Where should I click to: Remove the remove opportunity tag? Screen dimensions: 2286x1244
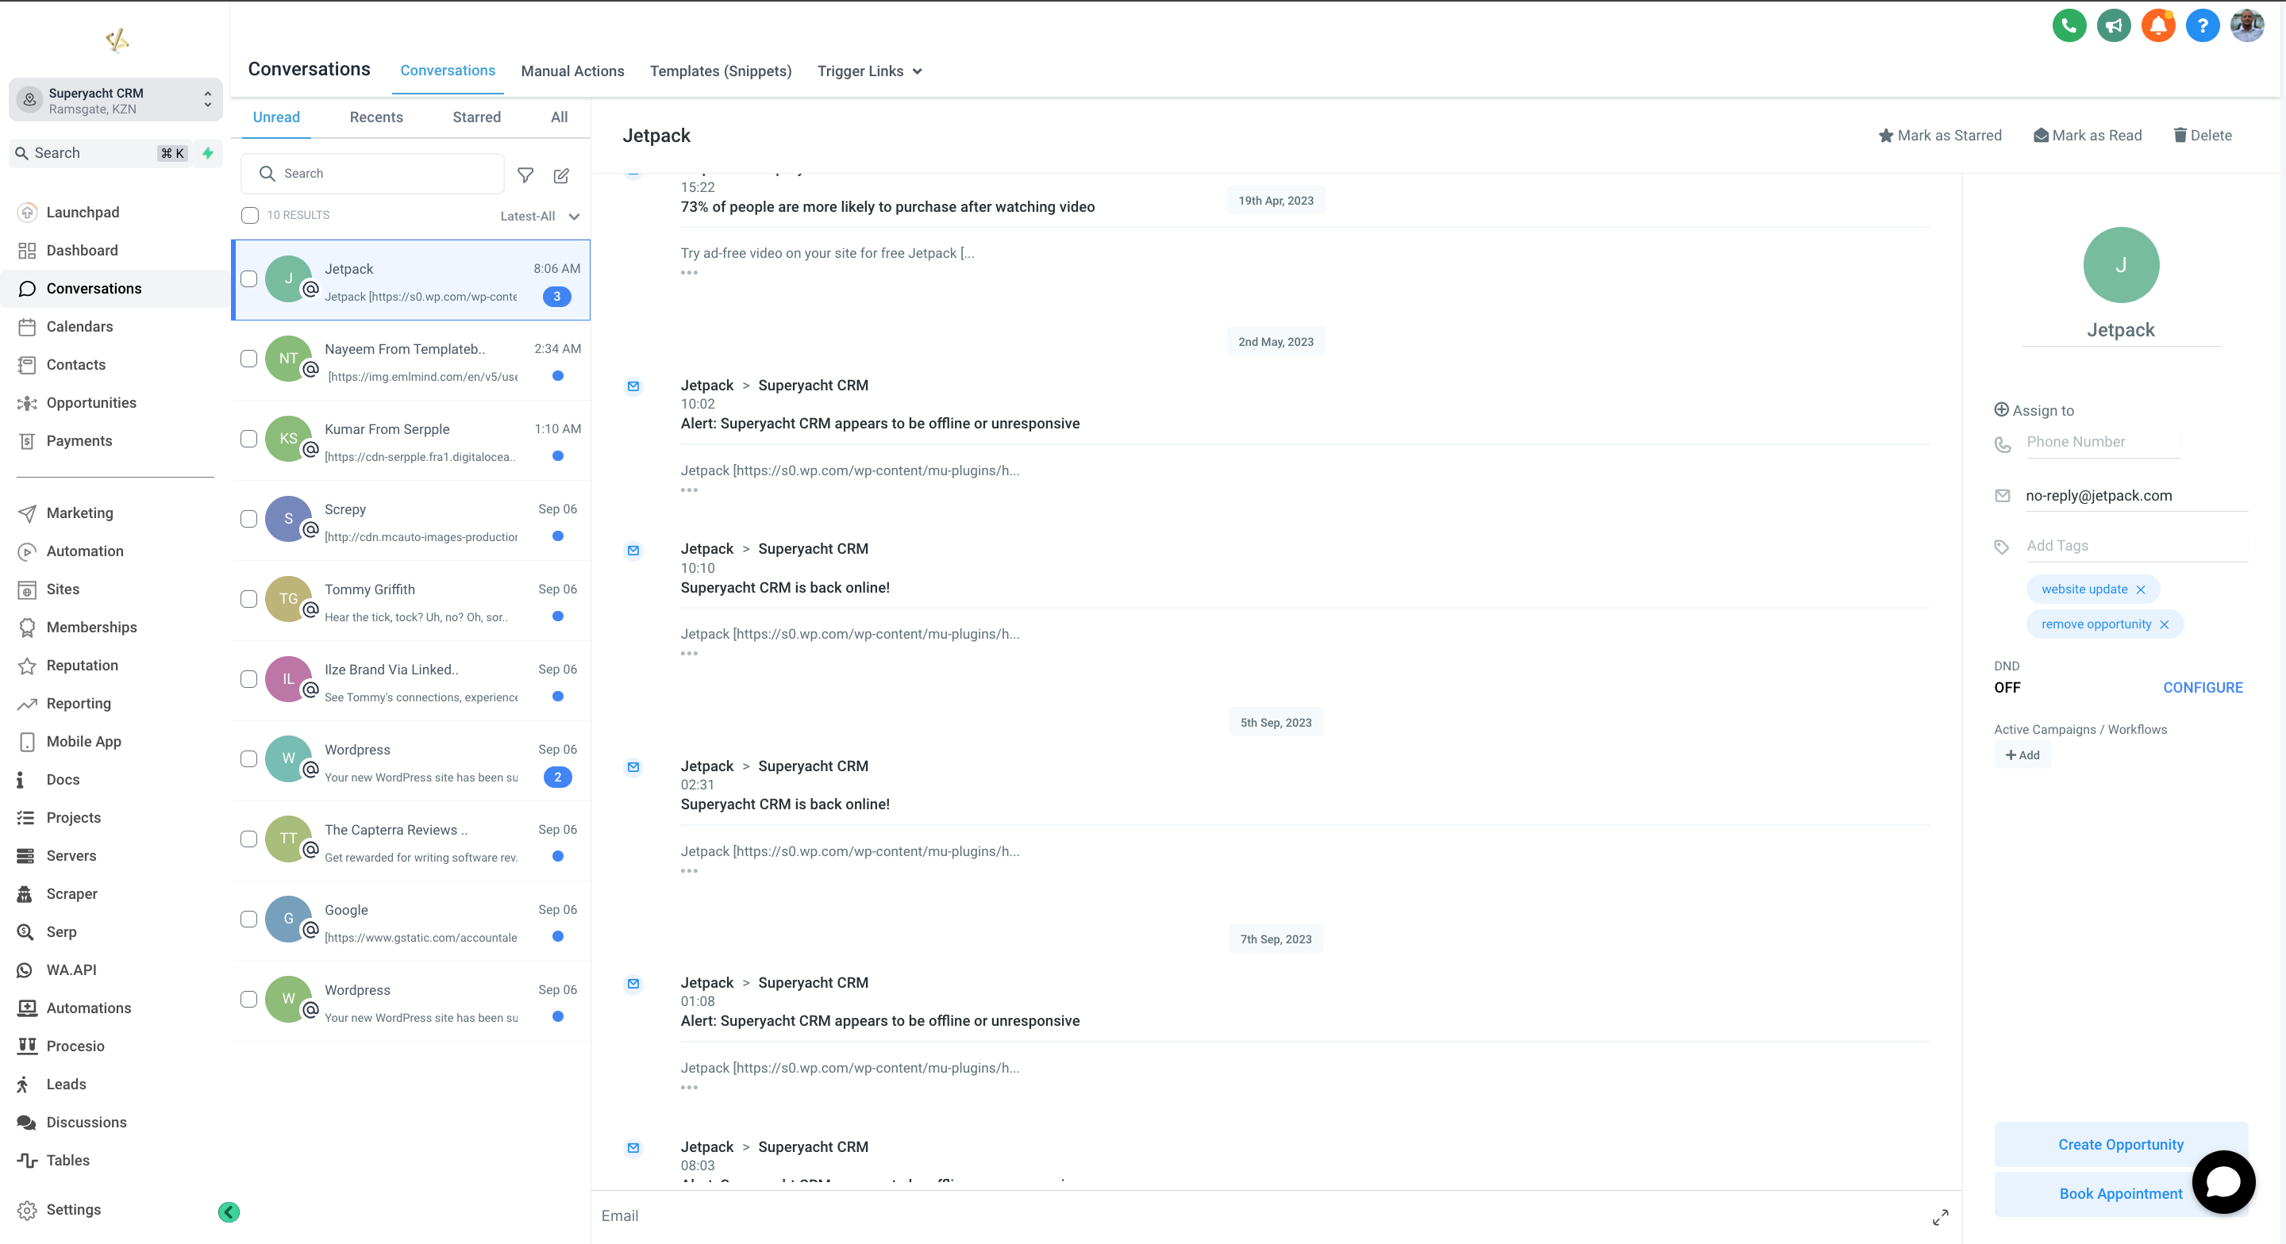click(2165, 624)
